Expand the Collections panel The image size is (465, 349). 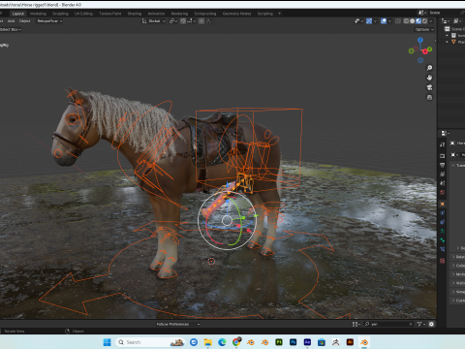click(458, 266)
